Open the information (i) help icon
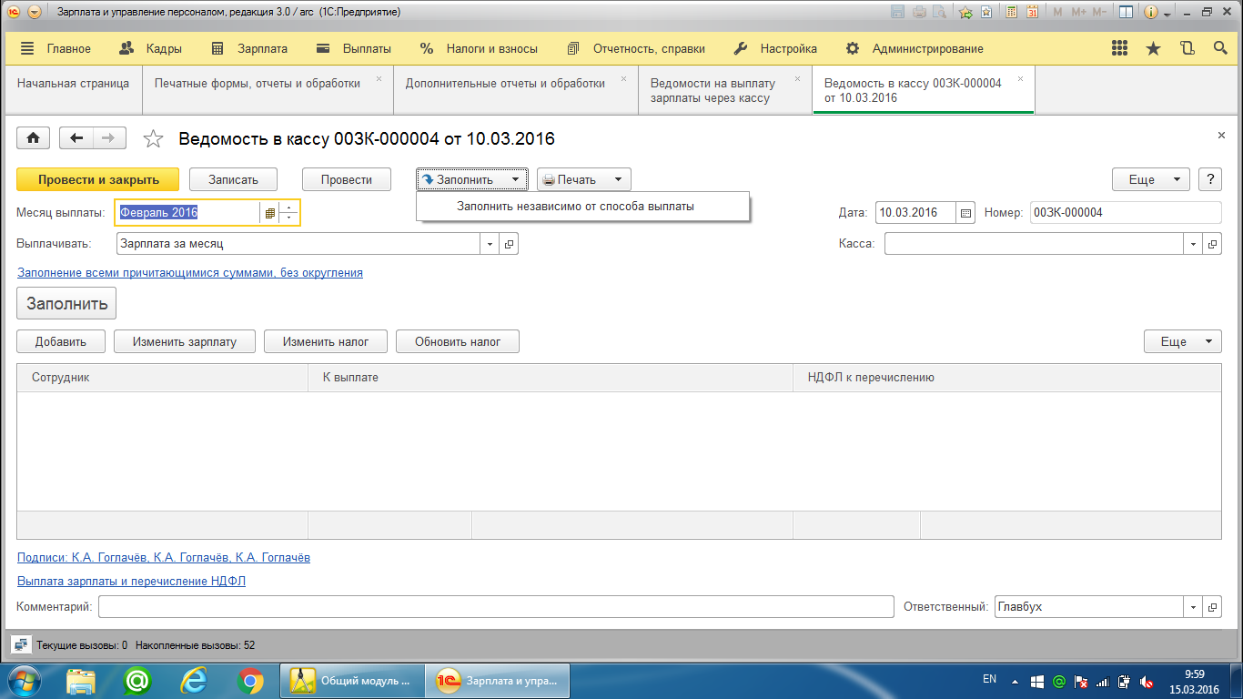 point(1150,13)
